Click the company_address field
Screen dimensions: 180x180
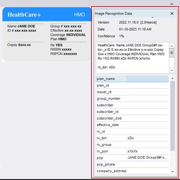[x=132, y=171]
